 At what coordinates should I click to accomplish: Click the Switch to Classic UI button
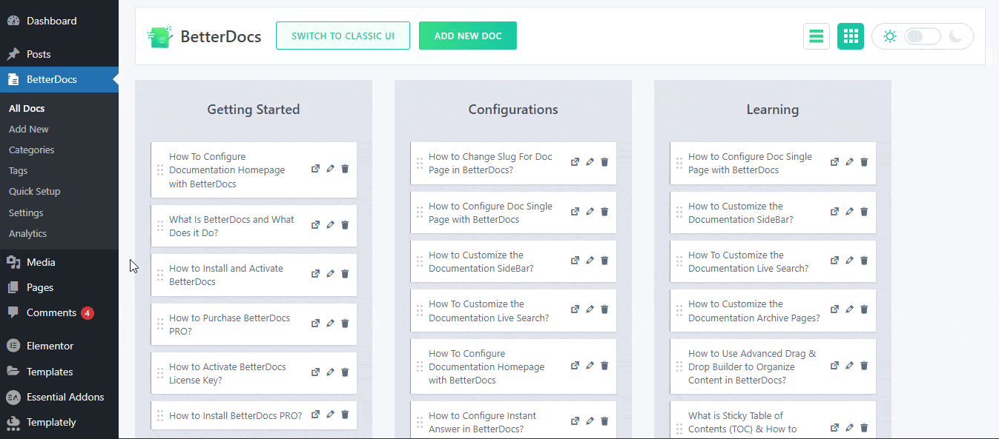[x=343, y=36]
